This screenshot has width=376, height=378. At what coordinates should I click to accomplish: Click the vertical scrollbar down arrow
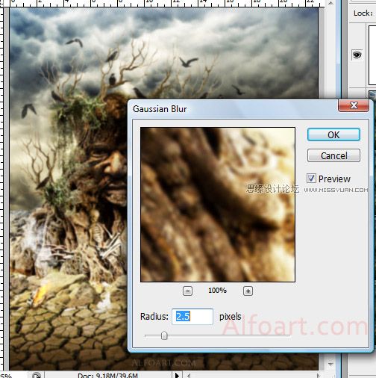[x=330, y=364]
